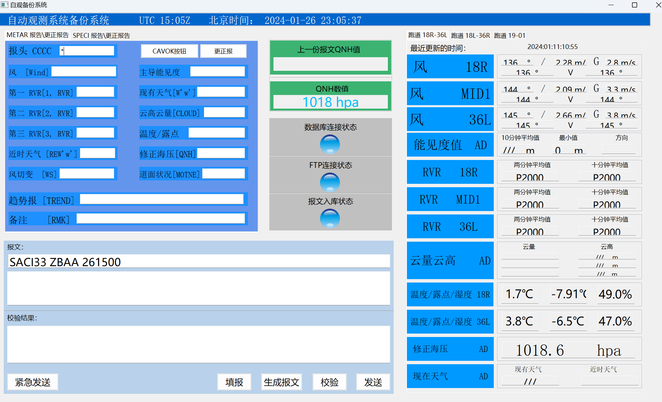Click the 2024:01:11:10:55 update time

pos(552,47)
